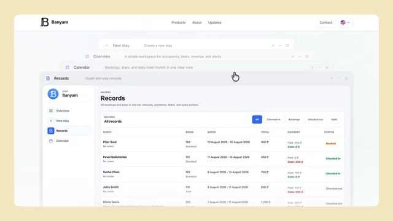
Task: Open the Calendar icon in sidebar
Action: pyautogui.click(x=51, y=141)
